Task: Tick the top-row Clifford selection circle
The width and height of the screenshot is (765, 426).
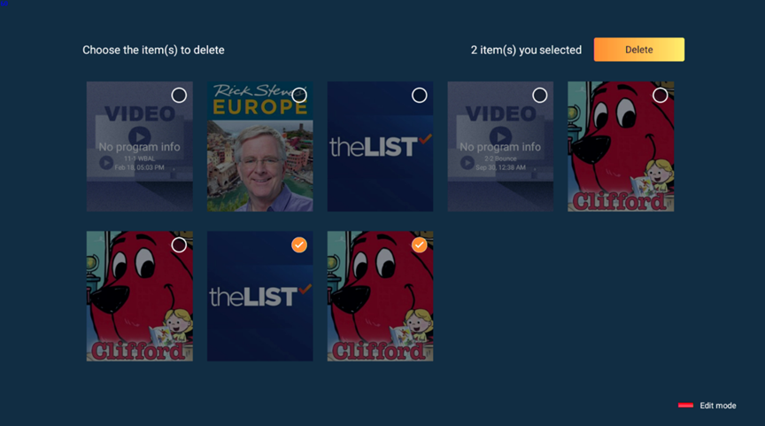Action: [x=661, y=95]
